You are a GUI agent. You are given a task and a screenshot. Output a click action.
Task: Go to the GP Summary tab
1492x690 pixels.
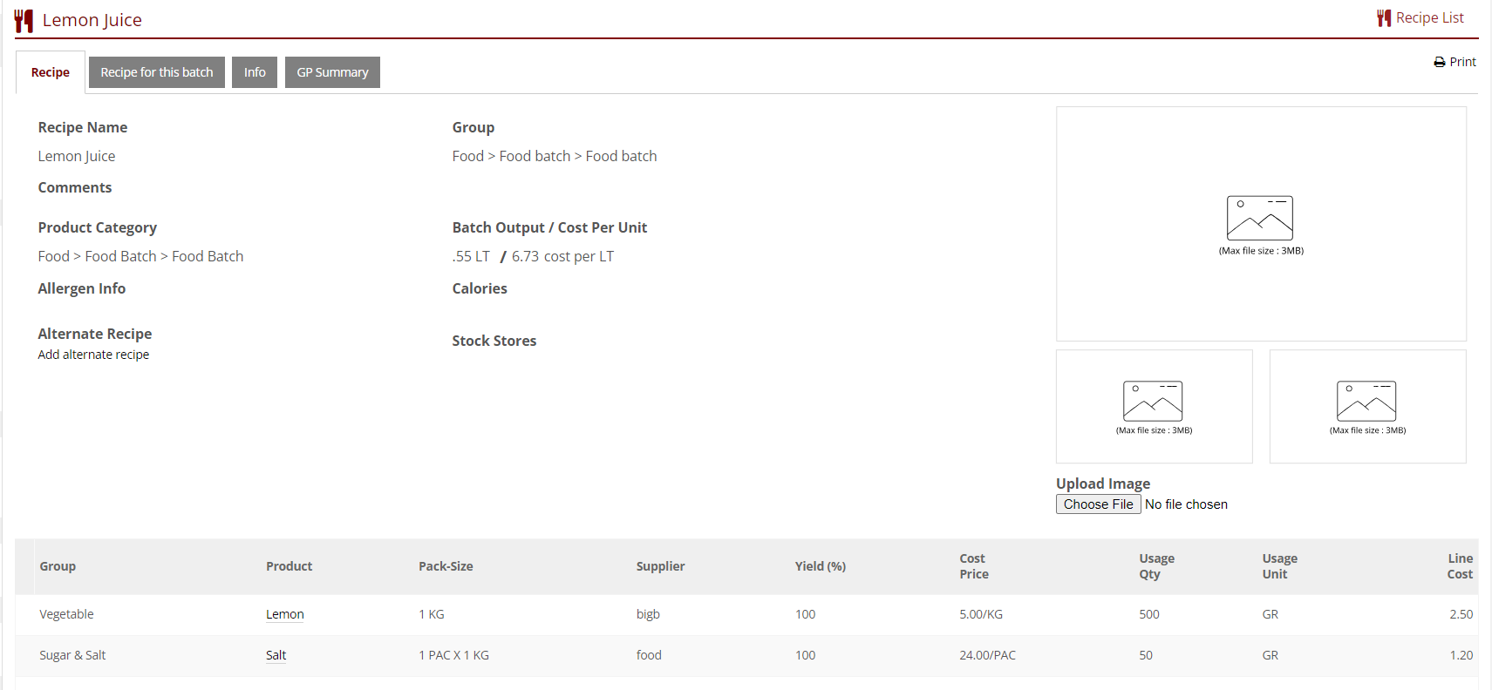click(332, 72)
